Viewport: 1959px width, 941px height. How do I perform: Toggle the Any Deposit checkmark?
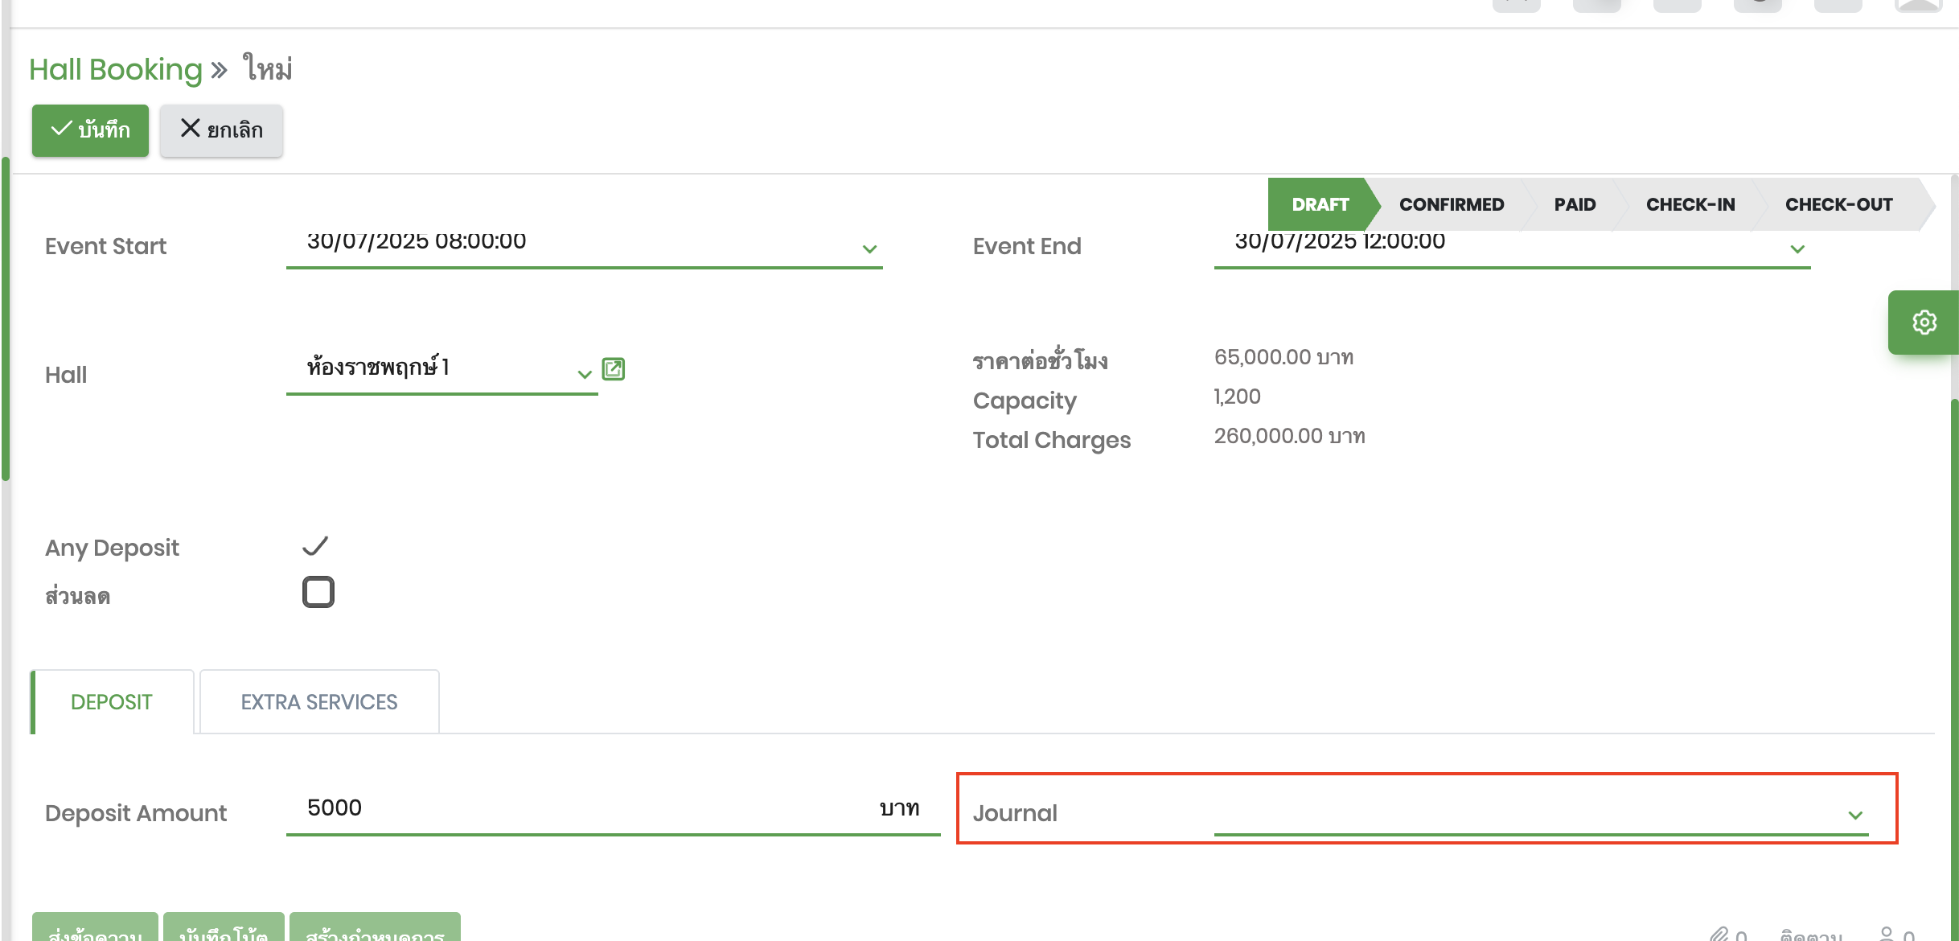pyautogui.click(x=315, y=547)
